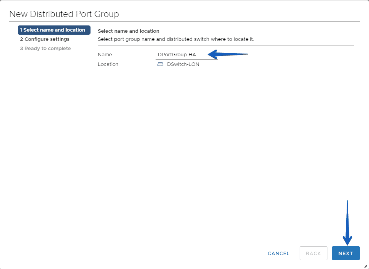Click the Name field label
Viewport: 369px width, 269px height.
coord(105,55)
